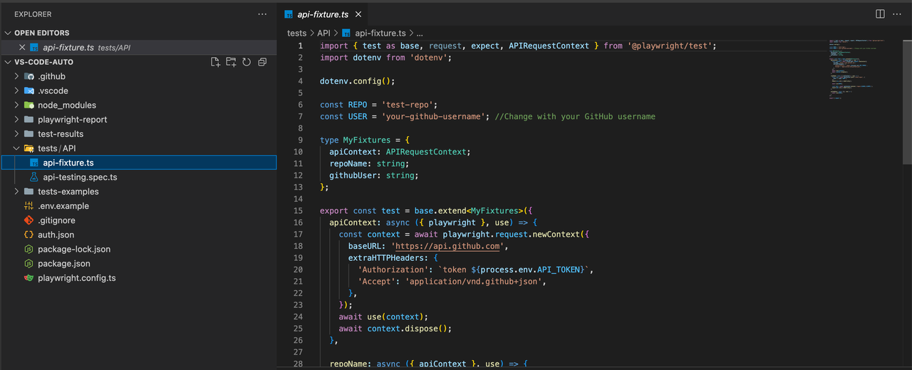
Task: Click the playwright-report folder name
Action: click(x=73, y=120)
